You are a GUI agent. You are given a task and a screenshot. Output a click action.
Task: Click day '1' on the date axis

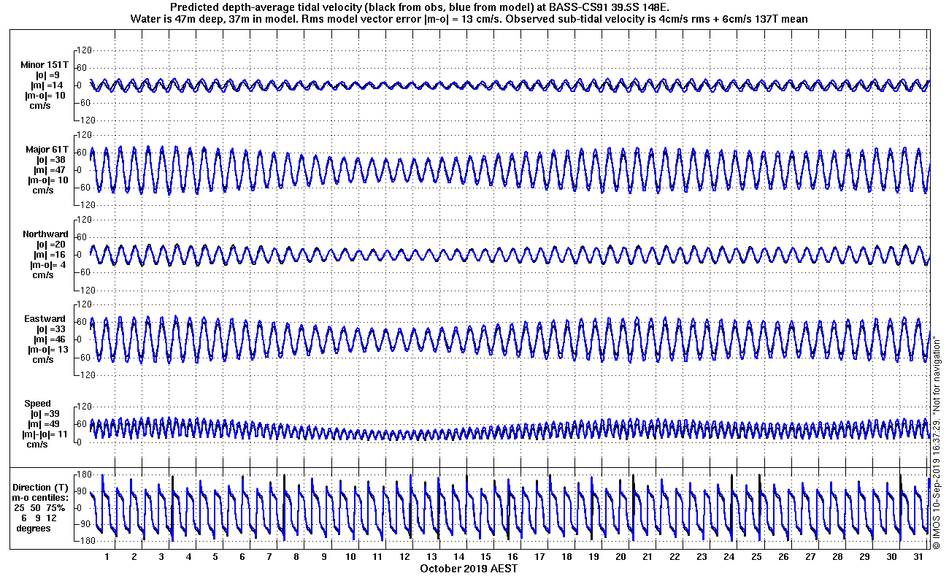click(107, 557)
